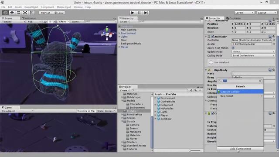Open Project Create dropdown

(124, 90)
